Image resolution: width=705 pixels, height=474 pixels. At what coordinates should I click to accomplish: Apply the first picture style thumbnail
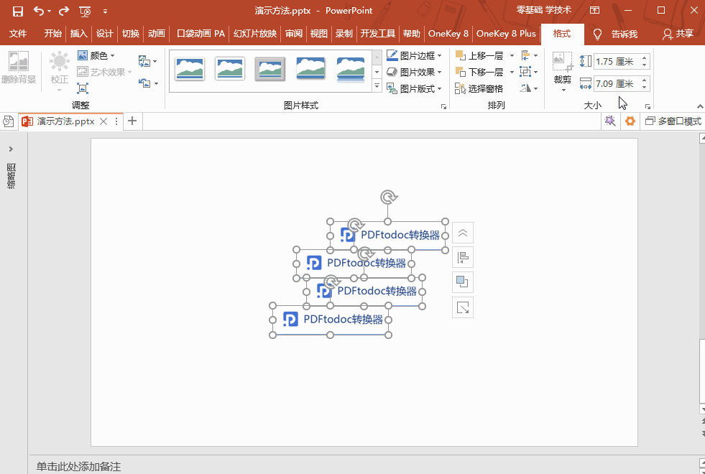[x=190, y=69]
